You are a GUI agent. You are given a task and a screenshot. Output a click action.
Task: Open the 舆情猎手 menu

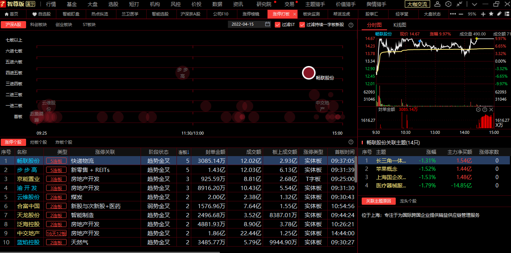[x=376, y=4]
